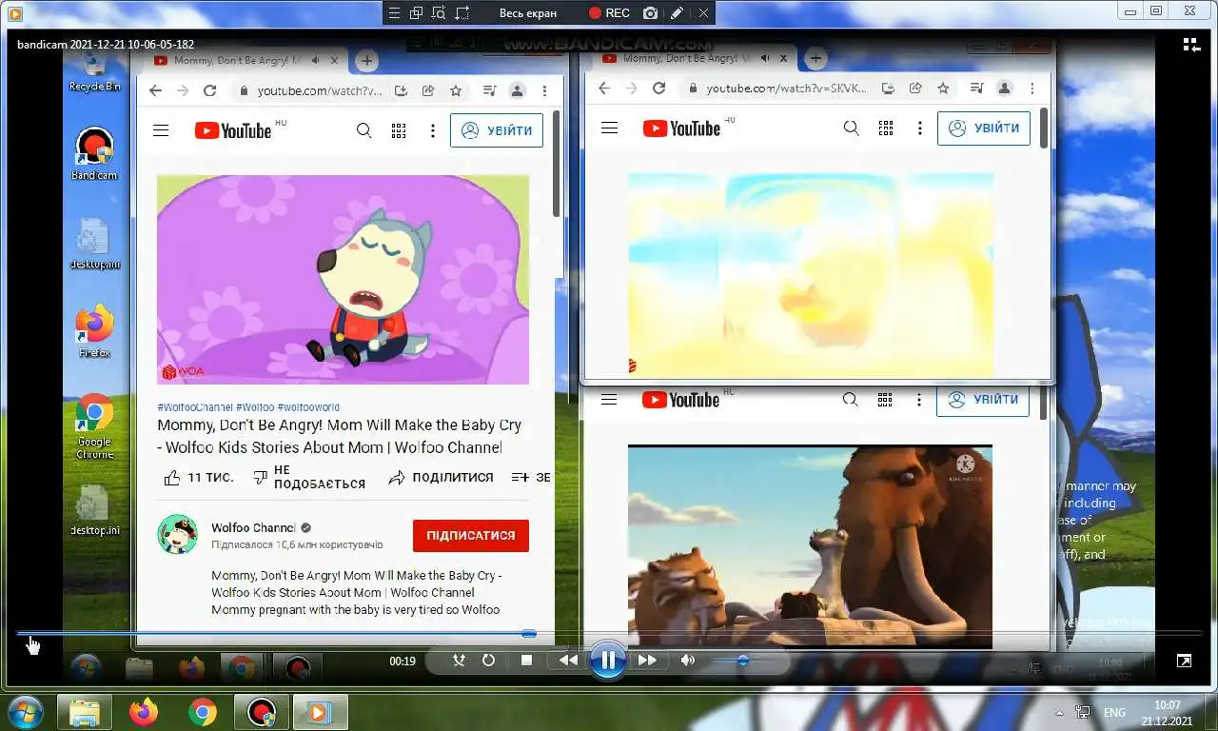Toggle repeat in media player
Image resolution: width=1218 pixels, height=731 pixels.
(x=488, y=660)
